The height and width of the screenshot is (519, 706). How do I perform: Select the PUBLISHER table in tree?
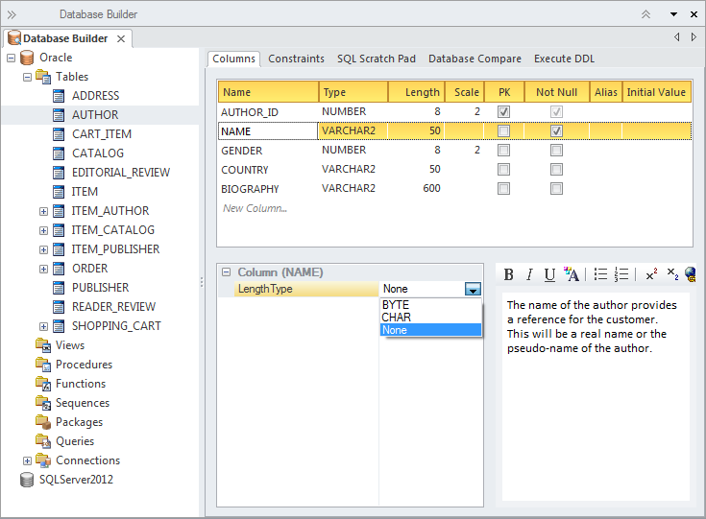(100, 288)
